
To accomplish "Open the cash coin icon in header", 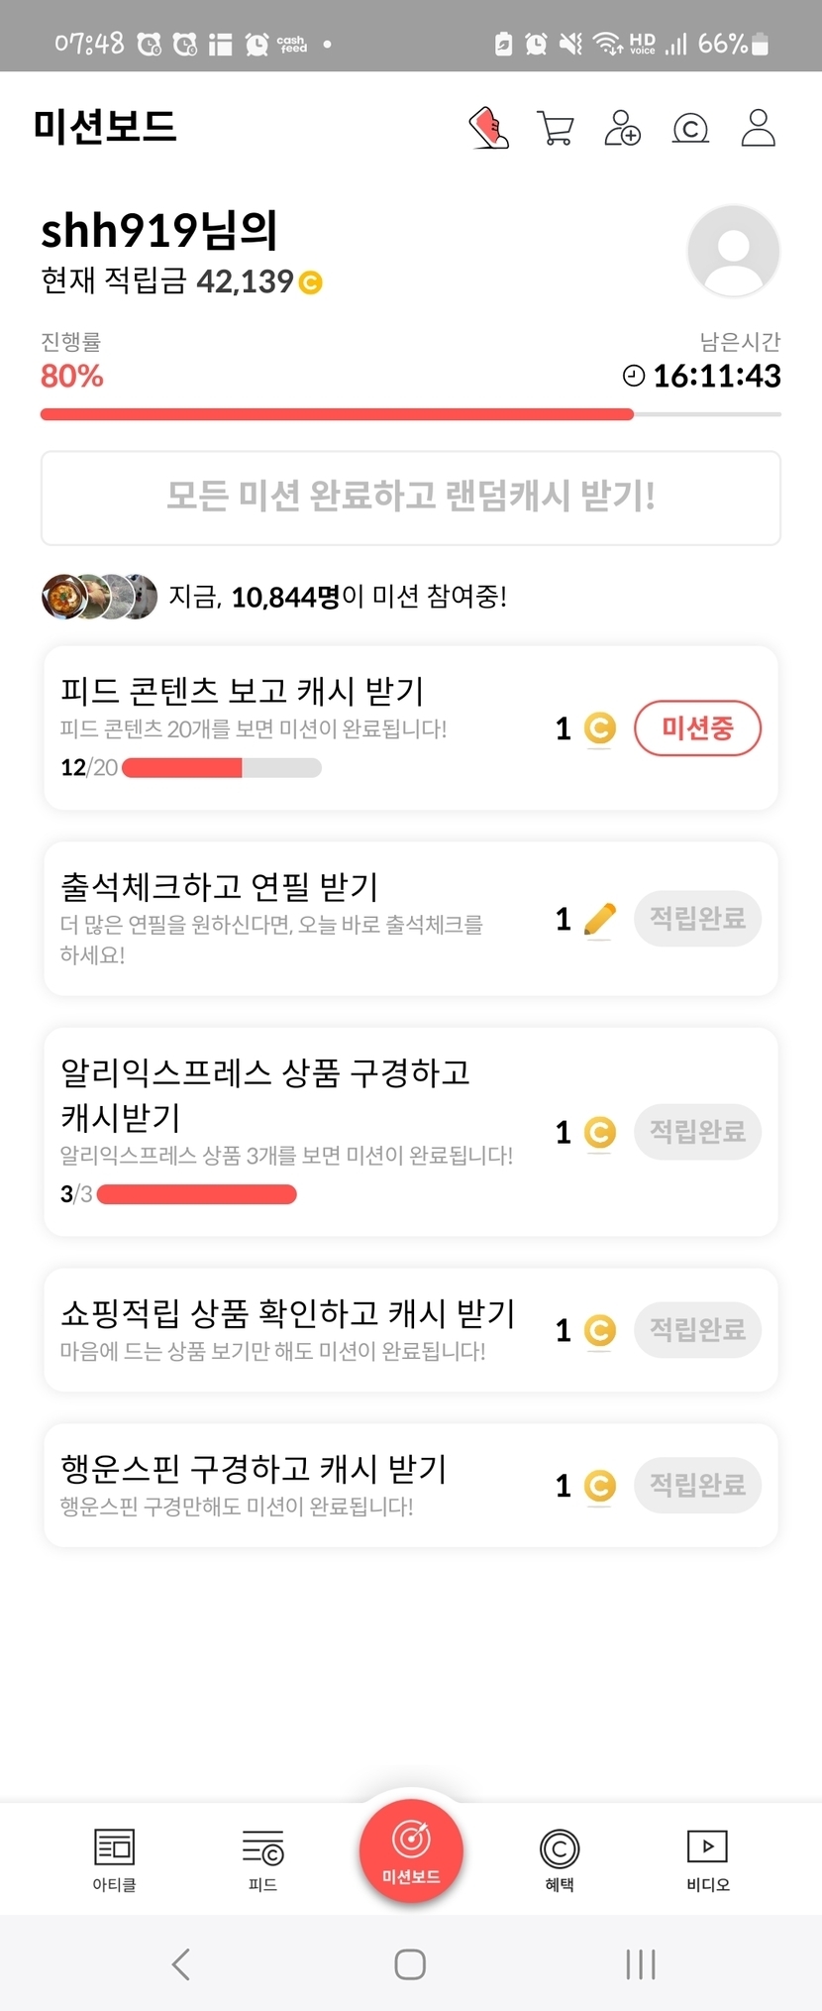I will [690, 128].
